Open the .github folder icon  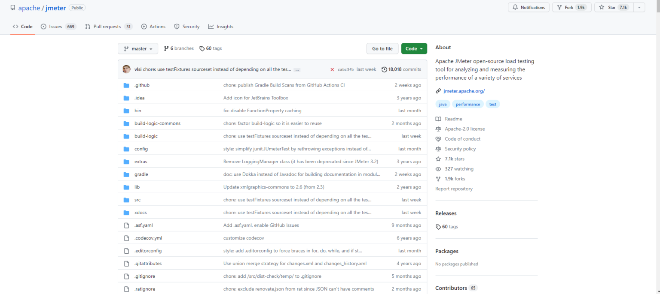click(126, 85)
